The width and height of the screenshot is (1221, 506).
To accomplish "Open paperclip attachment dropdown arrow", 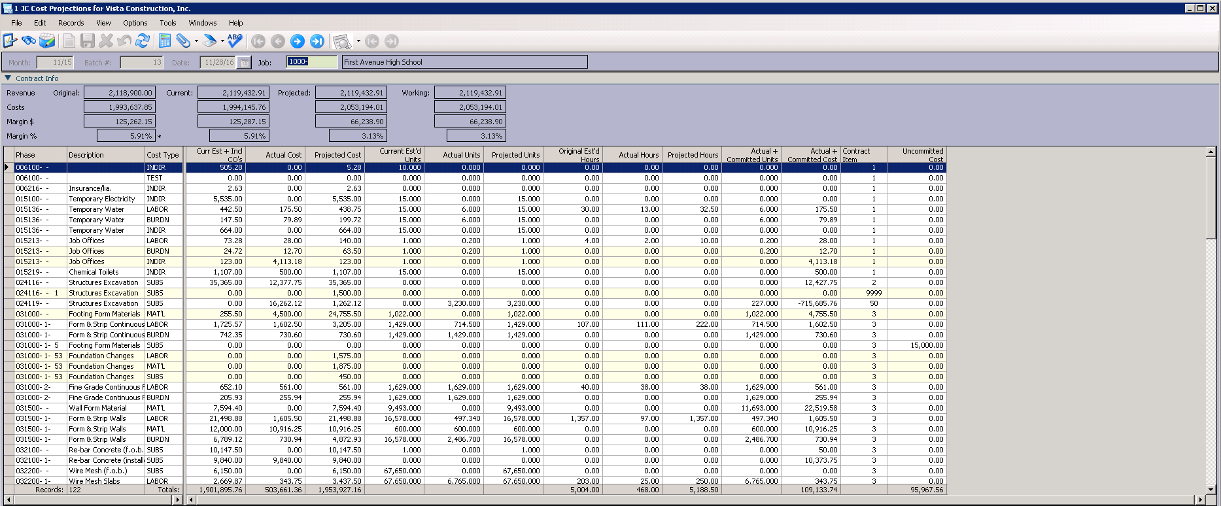I will coord(196,41).
